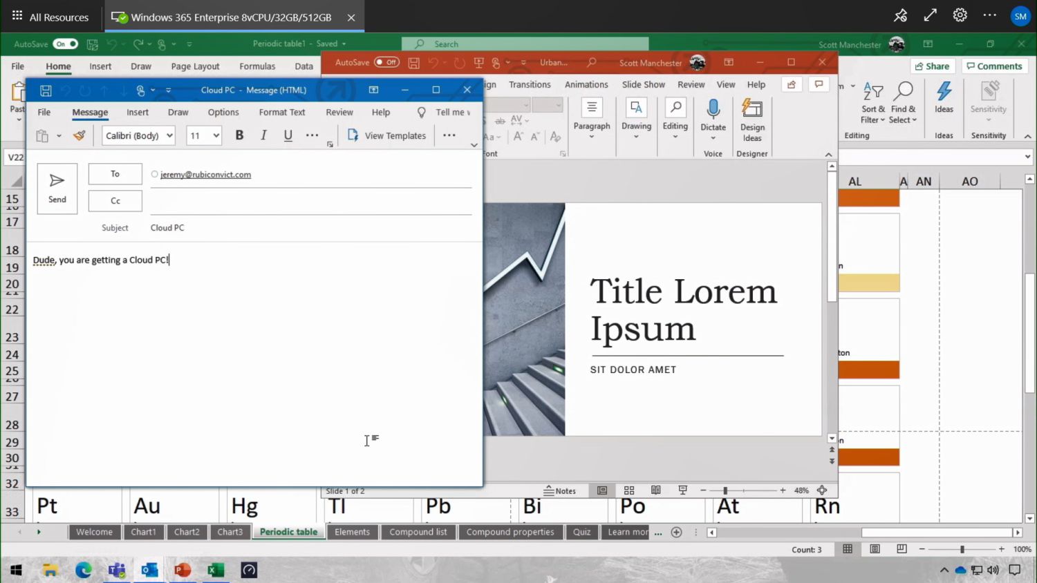
Task: Click the Comments button in Excel
Action: point(994,66)
